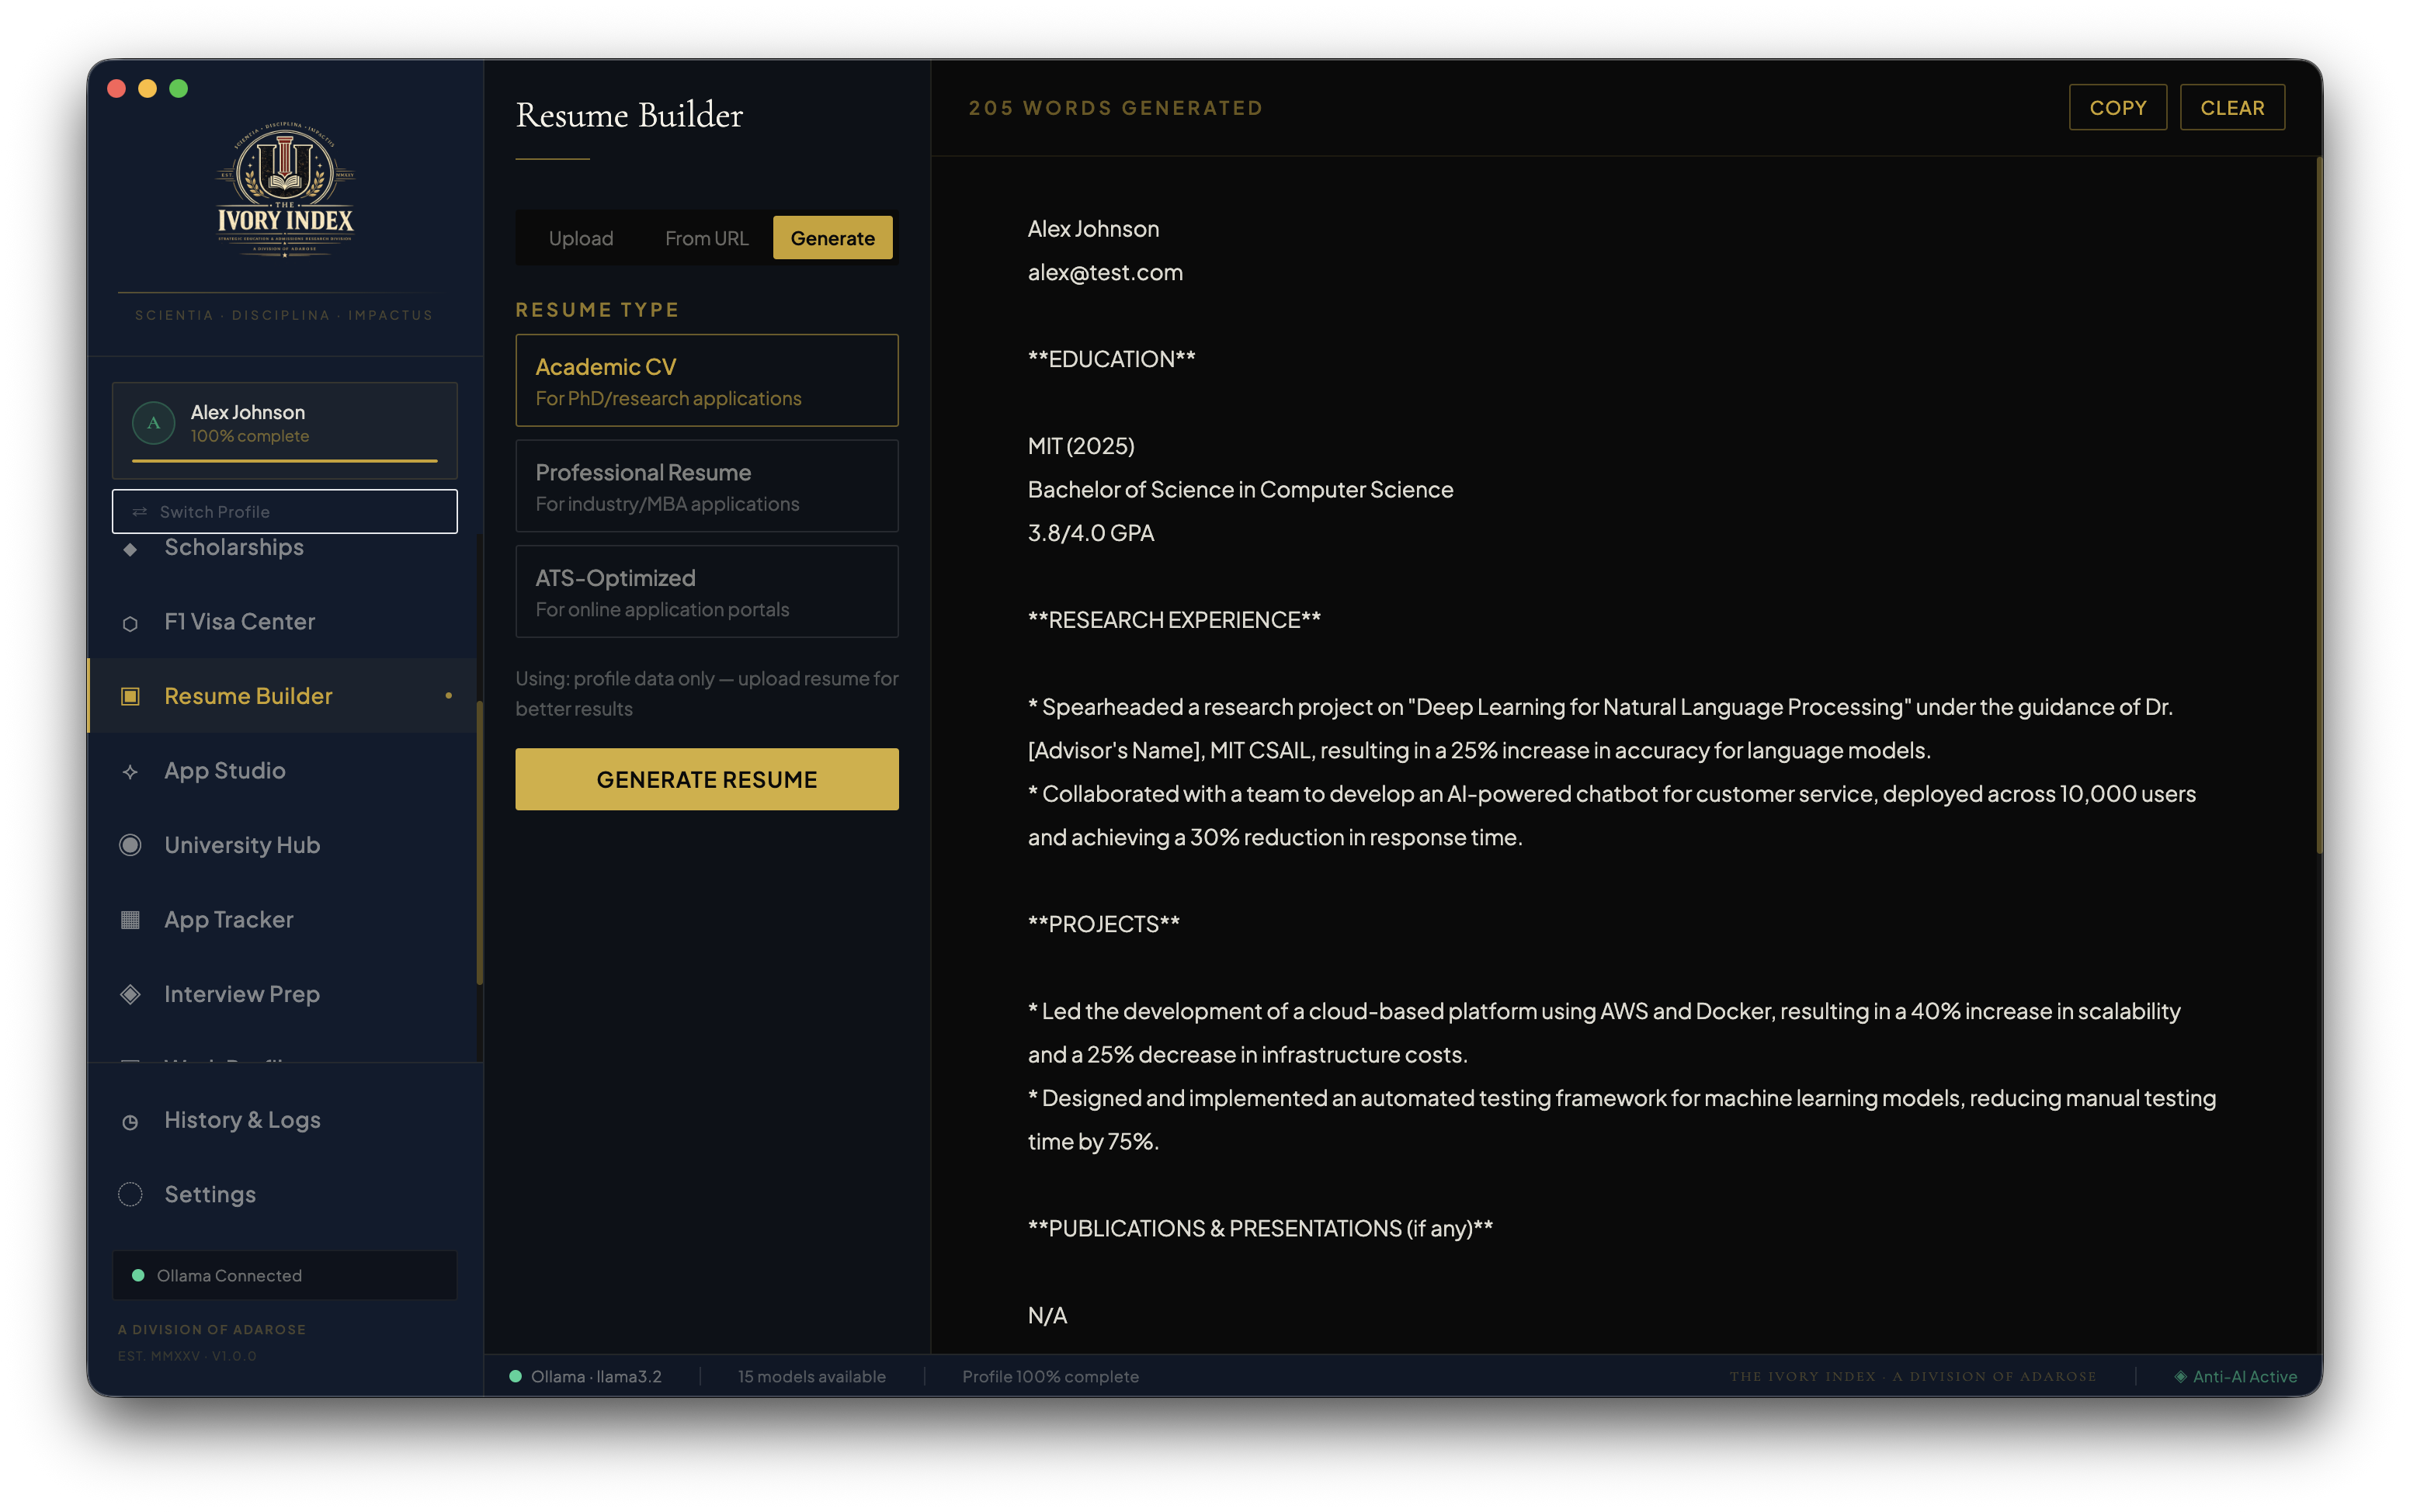The image size is (2410, 1512).
Task: Click the sidebar navigation scrollbar
Action: [480, 843]
